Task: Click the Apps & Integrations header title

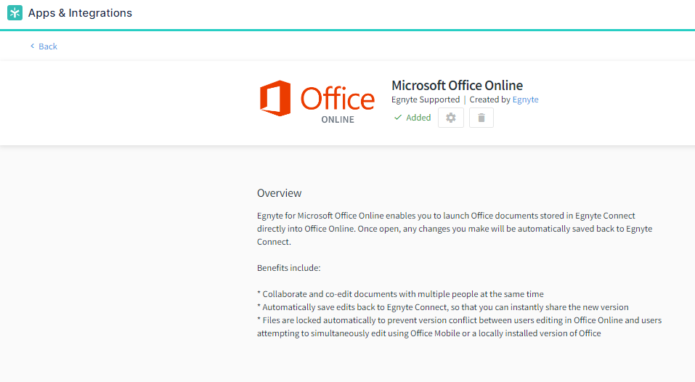Action: [x=80, y=13]
